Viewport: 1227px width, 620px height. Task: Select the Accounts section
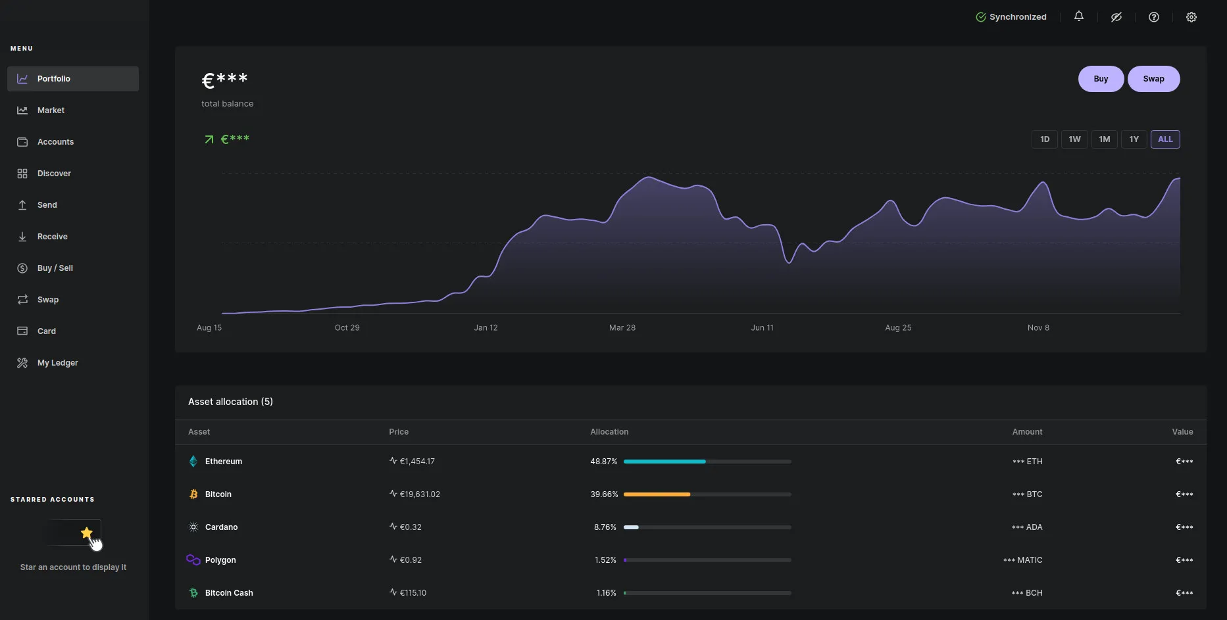55,141
